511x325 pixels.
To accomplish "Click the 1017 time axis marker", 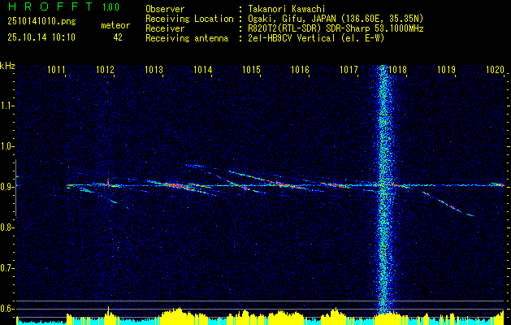I will click(349, 69).
